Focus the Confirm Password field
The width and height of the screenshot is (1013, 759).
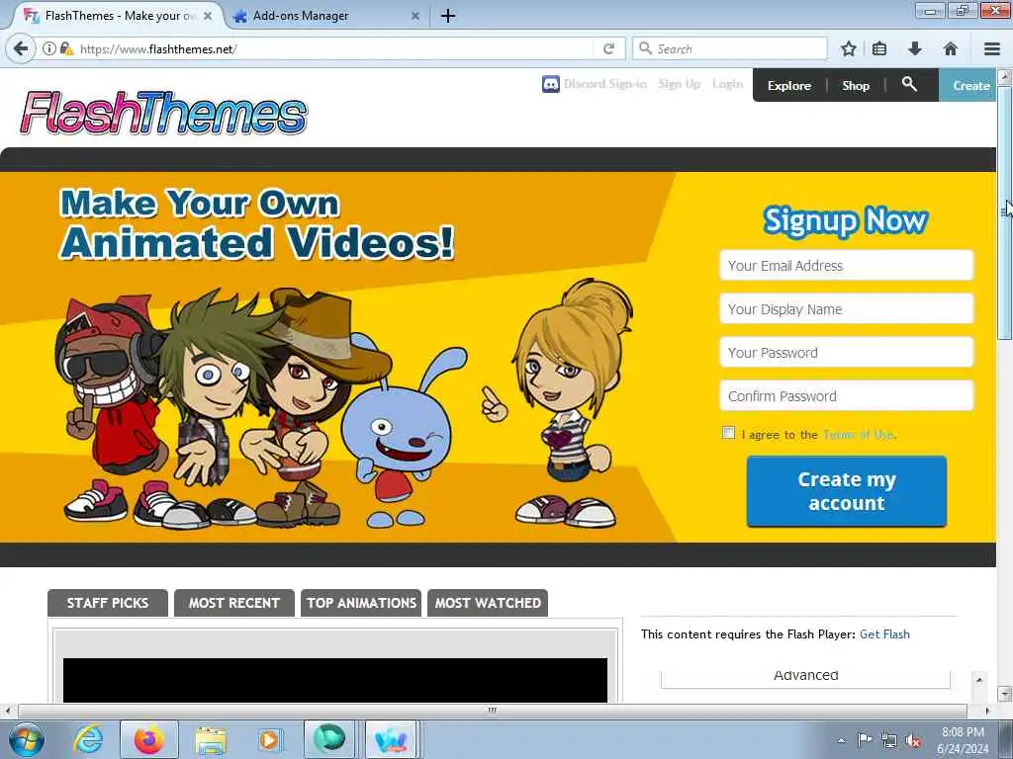point(847,395)
